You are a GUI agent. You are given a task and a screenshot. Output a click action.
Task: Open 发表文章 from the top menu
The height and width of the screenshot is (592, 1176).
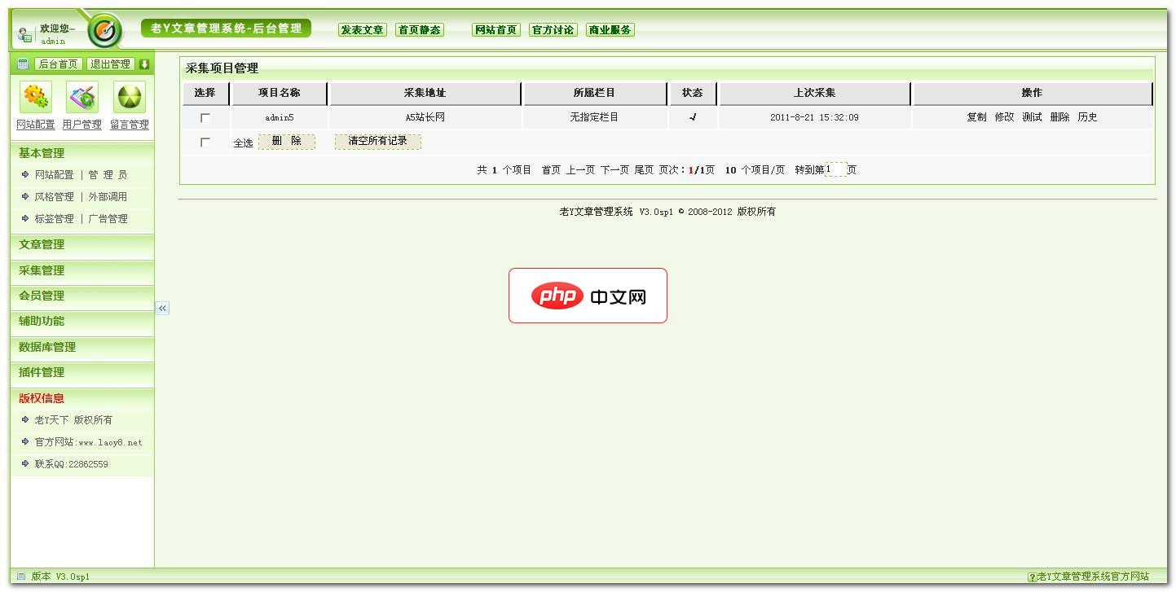362,29
